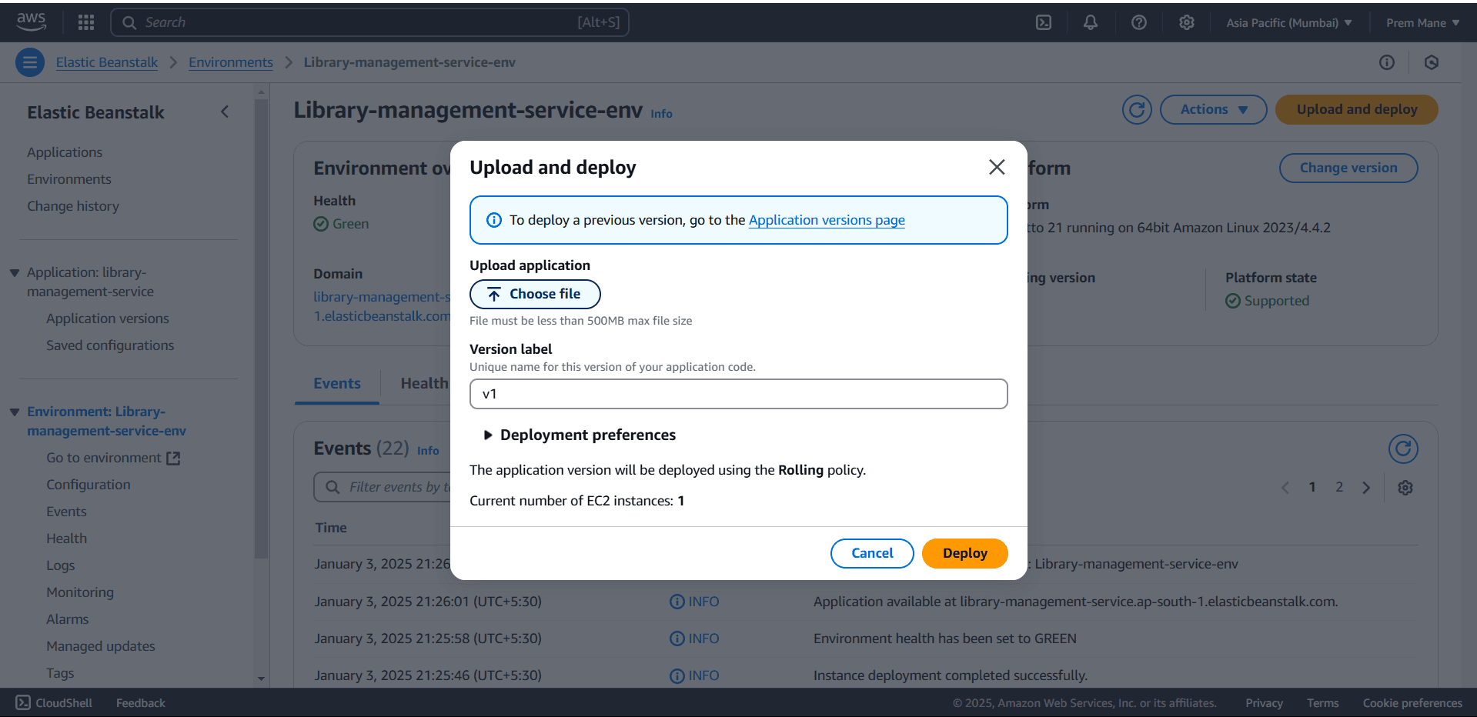Open the AWS services grid menu
Screen dimensions: 1477x717
(x=86, y=22)
